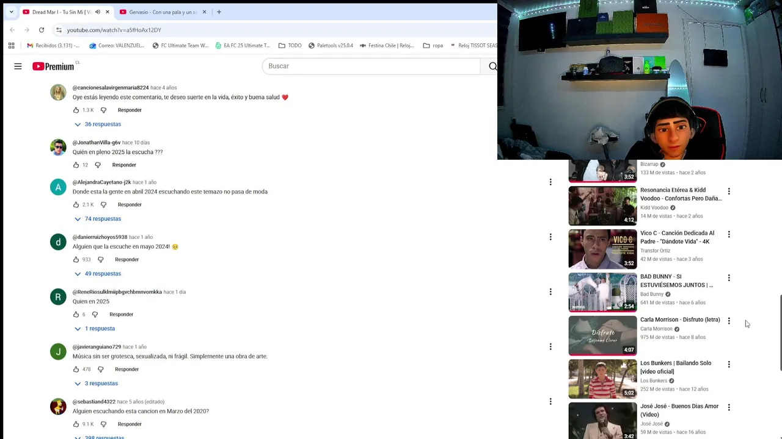
Task: Open Paletools v25.0.4 bookmark
Action: coord(331,45)
